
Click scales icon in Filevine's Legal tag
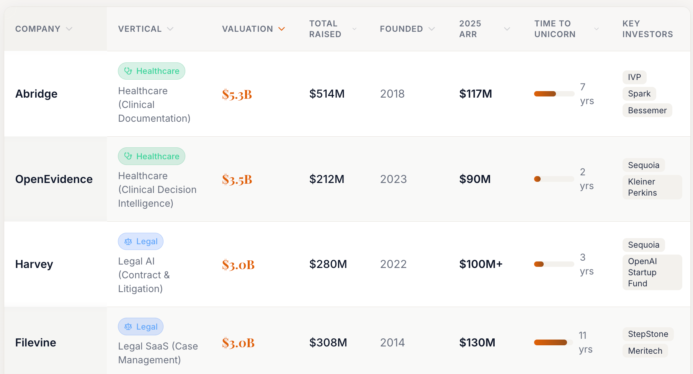click(x=128, y=327)
